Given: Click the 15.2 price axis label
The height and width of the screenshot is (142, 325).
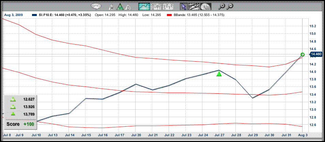Looking at the screenshot, I should (312, 26).
